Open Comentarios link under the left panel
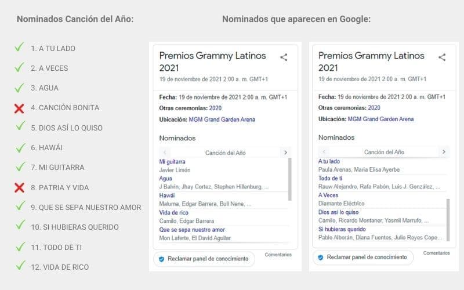This screenshot has height=290, width=464. coord(278,255)
